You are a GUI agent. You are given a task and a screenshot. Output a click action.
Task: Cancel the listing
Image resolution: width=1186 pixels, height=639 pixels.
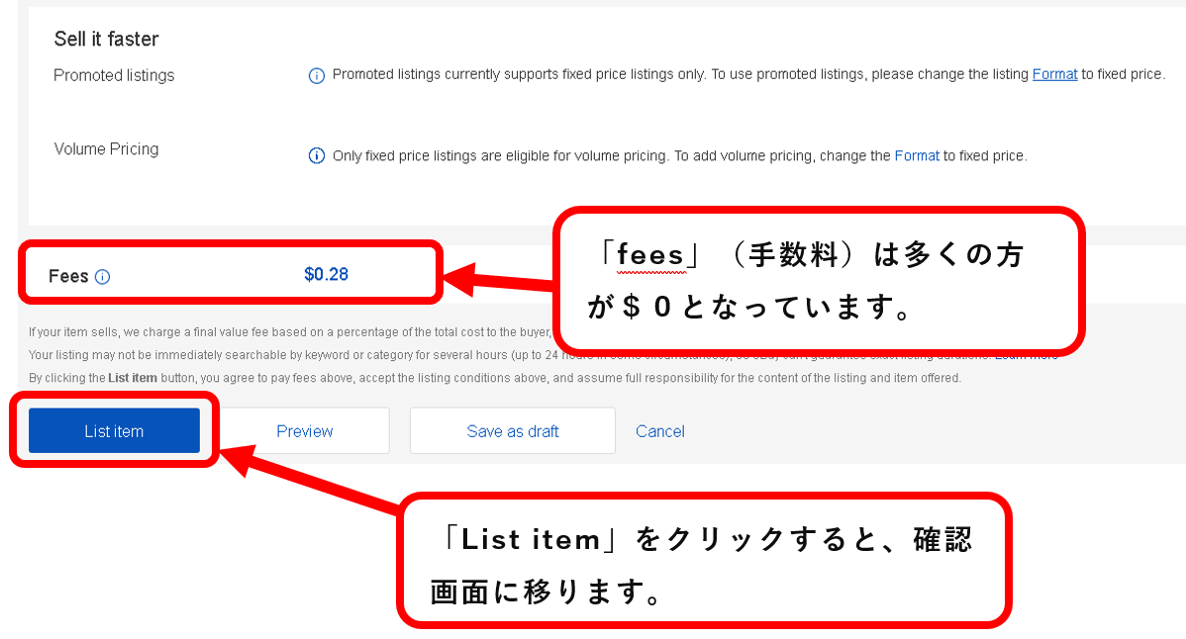click(659, 431)
